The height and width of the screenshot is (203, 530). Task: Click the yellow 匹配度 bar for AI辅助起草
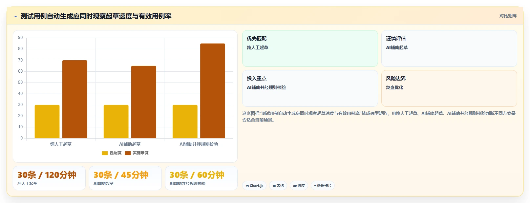pyautogui.click(x=116, y=121)
